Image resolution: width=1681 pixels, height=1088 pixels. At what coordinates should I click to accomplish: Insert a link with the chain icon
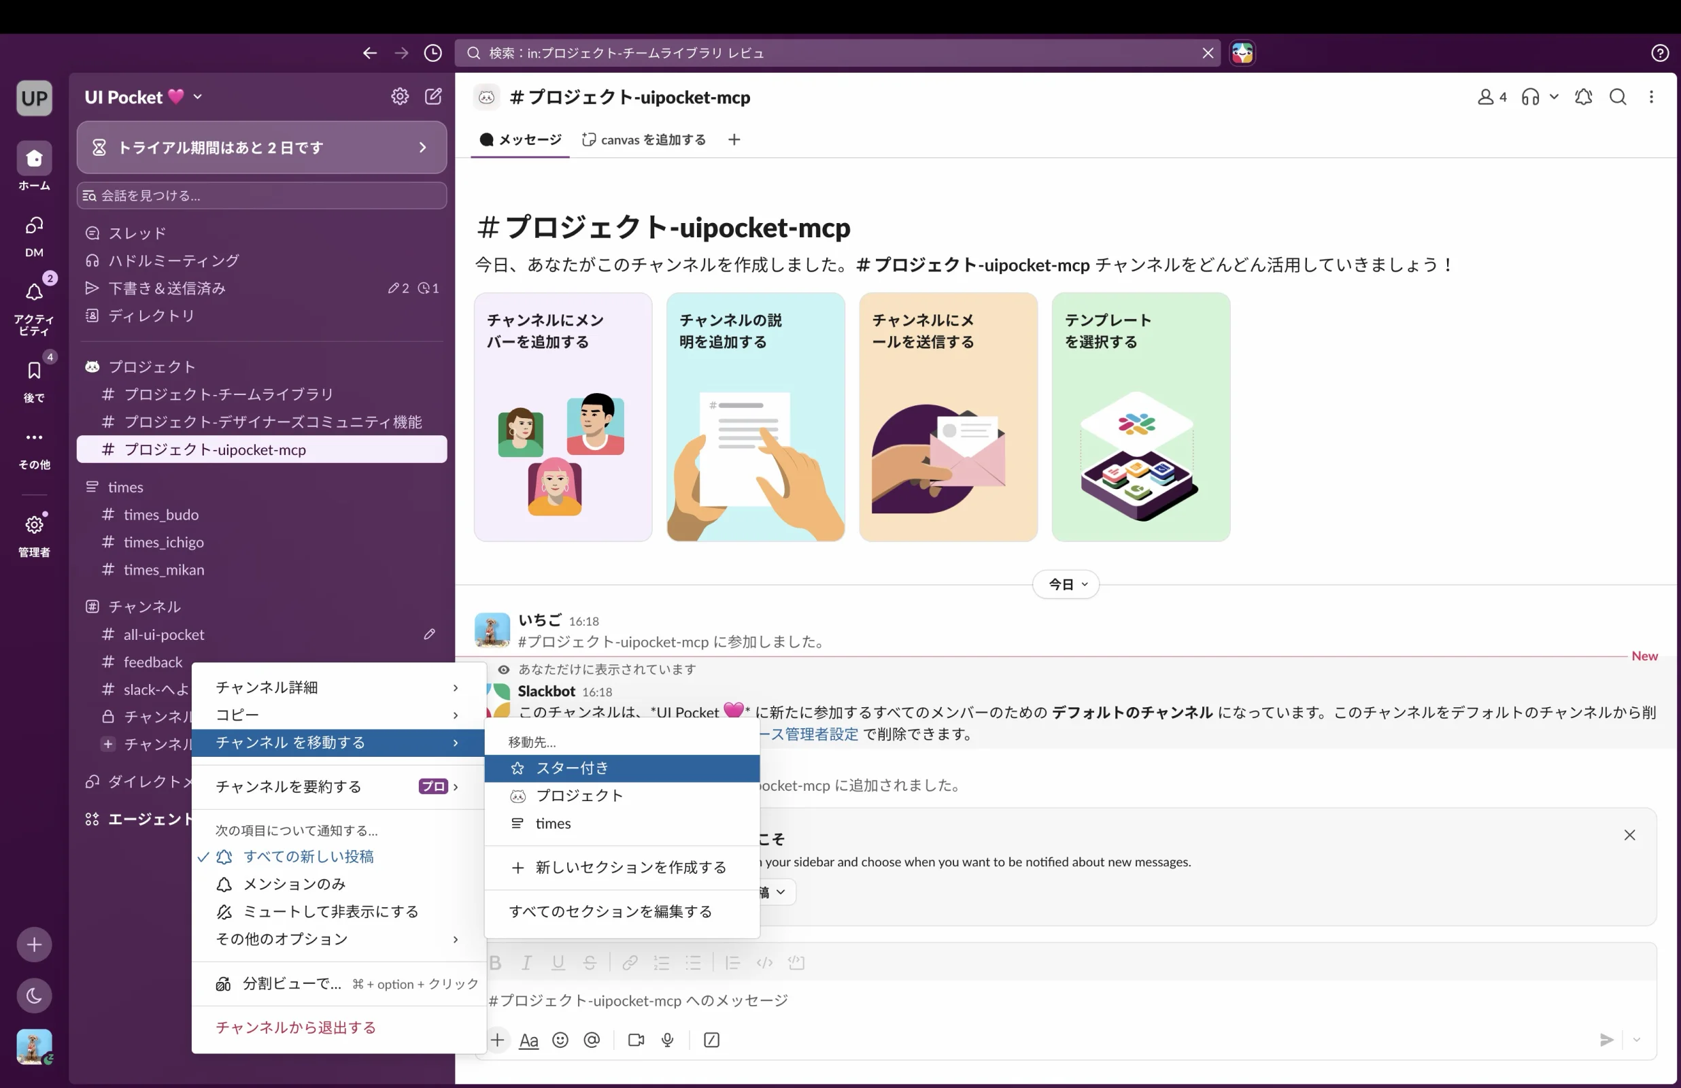629,962
